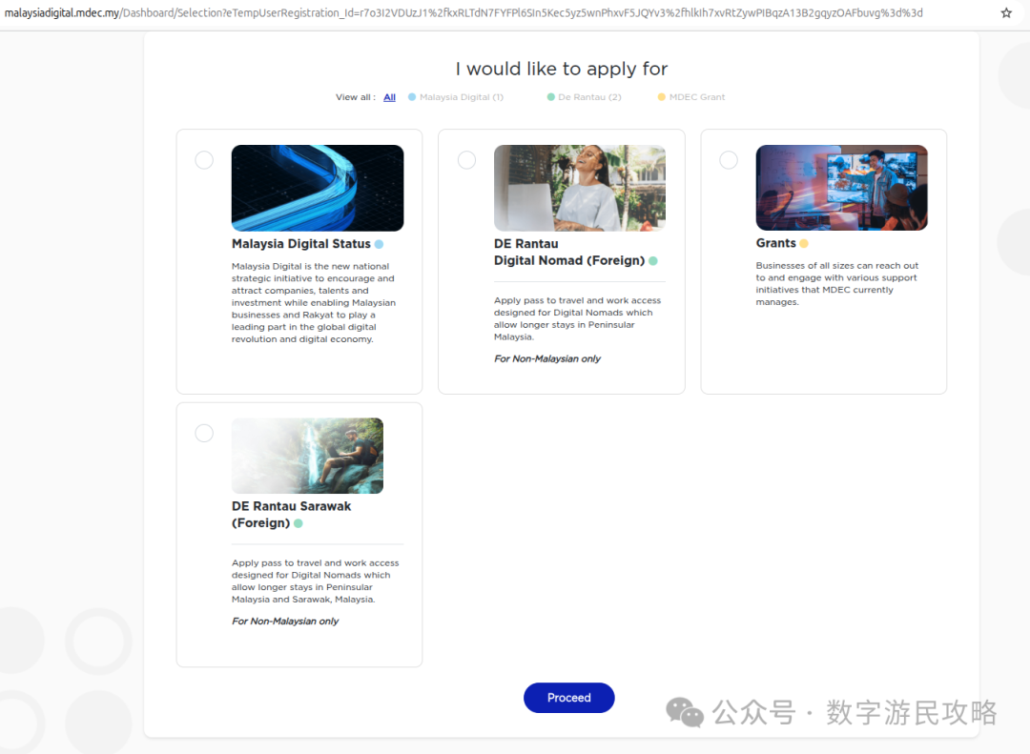Click the 'View all :' label
This screenshot has width=1030, height=754.
(356, 97)
